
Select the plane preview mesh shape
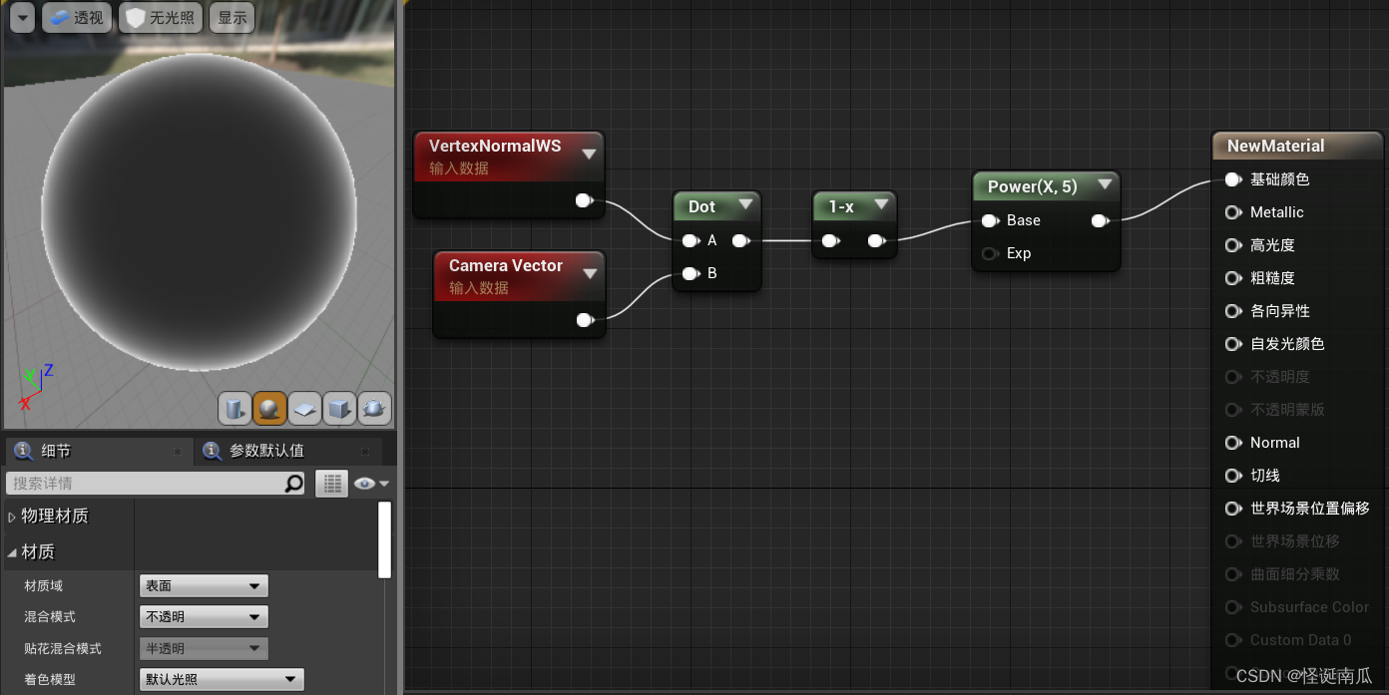(304, 408)
